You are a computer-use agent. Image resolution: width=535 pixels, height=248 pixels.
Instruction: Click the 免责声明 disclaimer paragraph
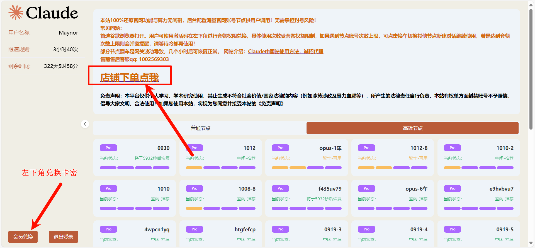[306, 100]
